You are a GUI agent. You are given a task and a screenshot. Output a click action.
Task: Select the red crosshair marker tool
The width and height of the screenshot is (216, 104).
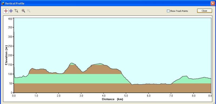coord(6,11)
